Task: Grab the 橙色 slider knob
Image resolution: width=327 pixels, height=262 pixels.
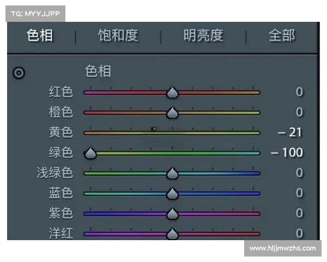Action: tap(172, 113)
